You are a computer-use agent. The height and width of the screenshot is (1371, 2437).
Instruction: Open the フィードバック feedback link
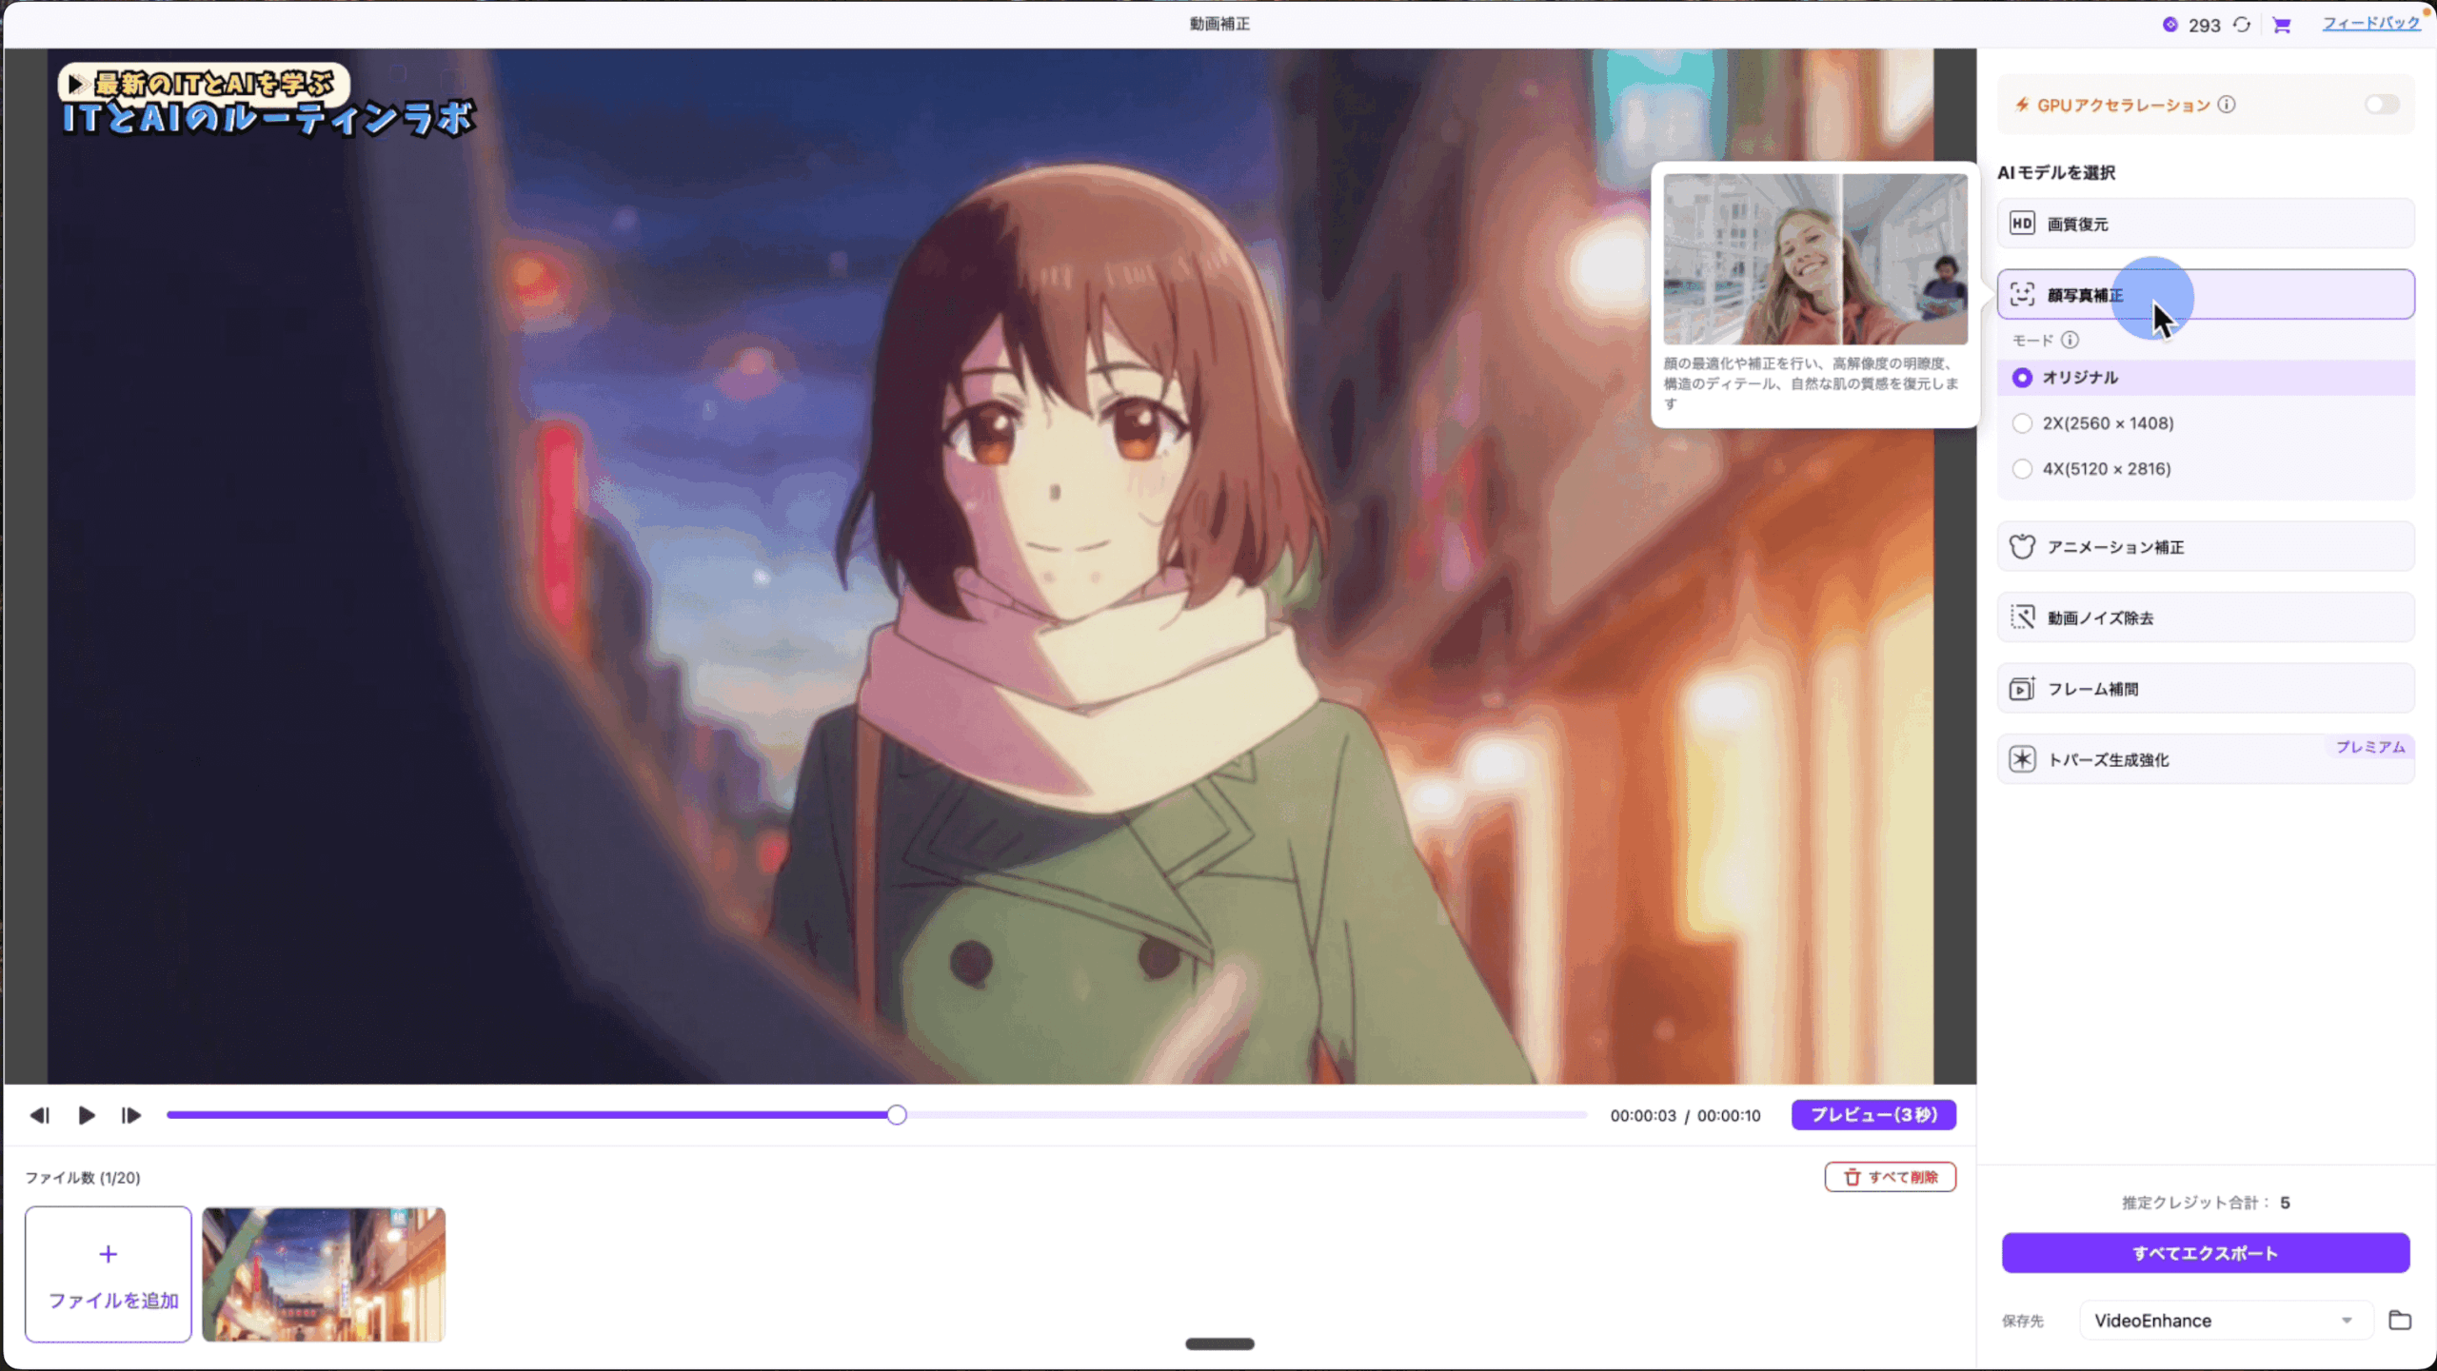point(2371,24)
